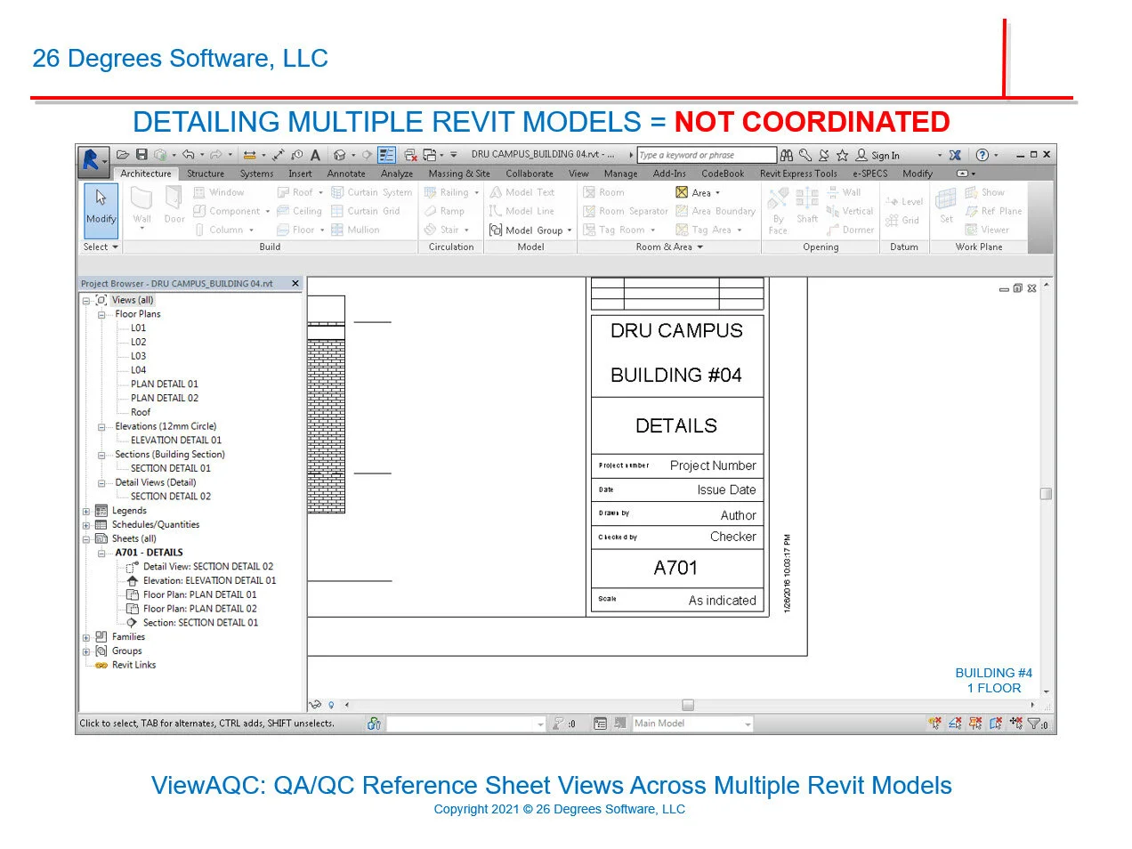
Task: Click Close Hidden Windows icon
Action: pyautogui.click(x=410, y=155)
